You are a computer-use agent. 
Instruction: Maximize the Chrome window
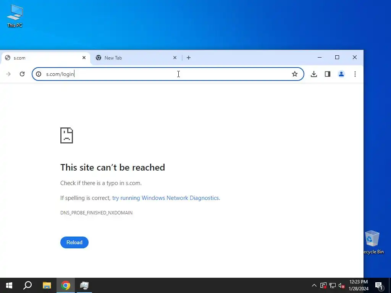tap(337, 57)
